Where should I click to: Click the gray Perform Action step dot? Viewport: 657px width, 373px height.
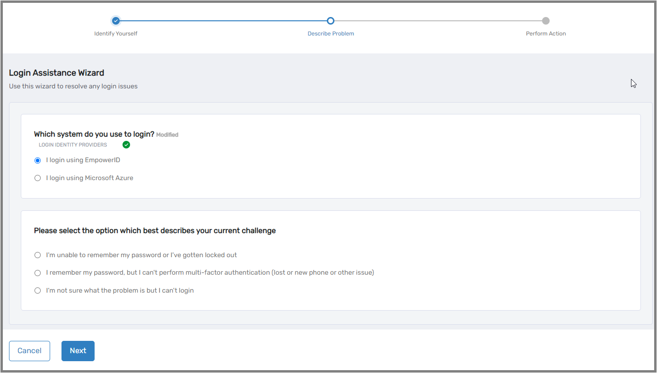[x=546, y=21]
